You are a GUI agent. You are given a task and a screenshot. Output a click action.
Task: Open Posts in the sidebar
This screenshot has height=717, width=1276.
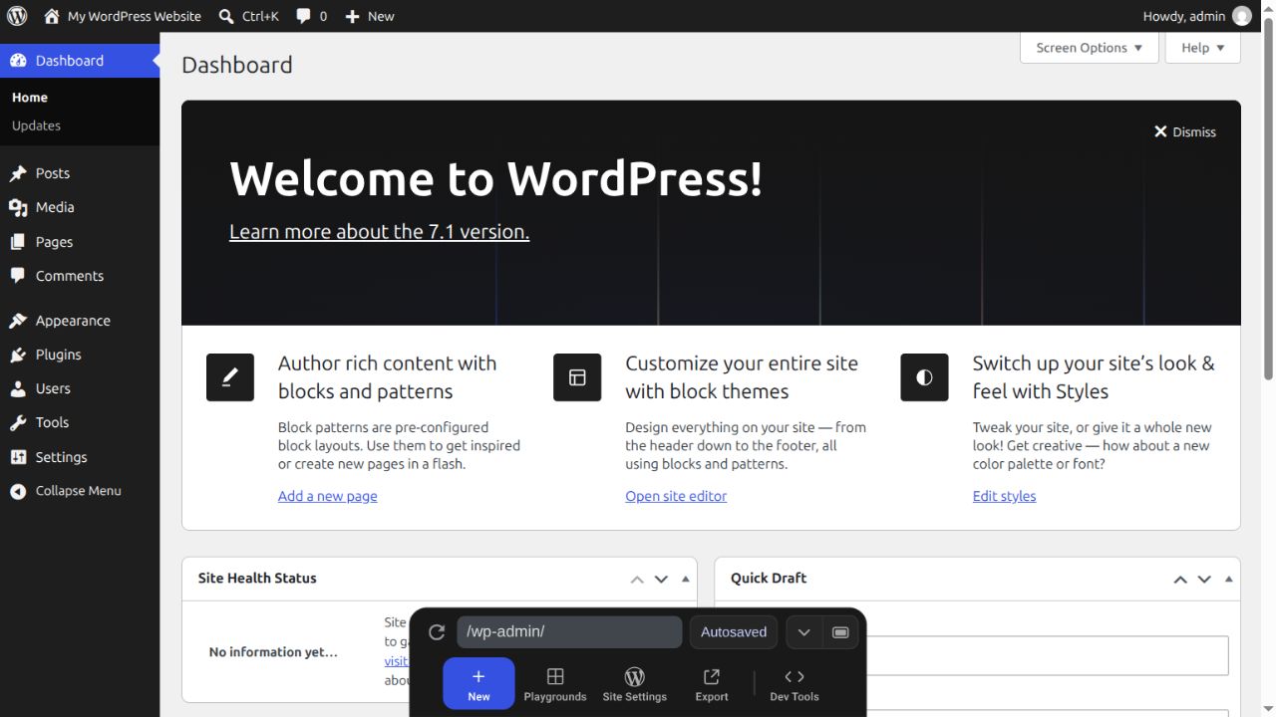coord(80,173)
